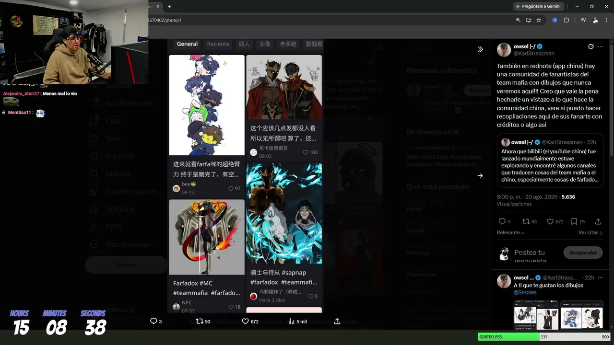
Task: Open the @Serpias mention link
Action: click(x=525, y=292)
